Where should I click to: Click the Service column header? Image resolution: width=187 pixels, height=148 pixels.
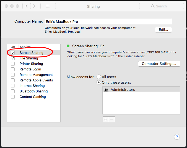pos(25,47)
